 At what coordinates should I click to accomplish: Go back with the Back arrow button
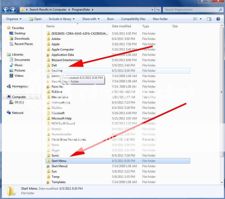point(6,10)
